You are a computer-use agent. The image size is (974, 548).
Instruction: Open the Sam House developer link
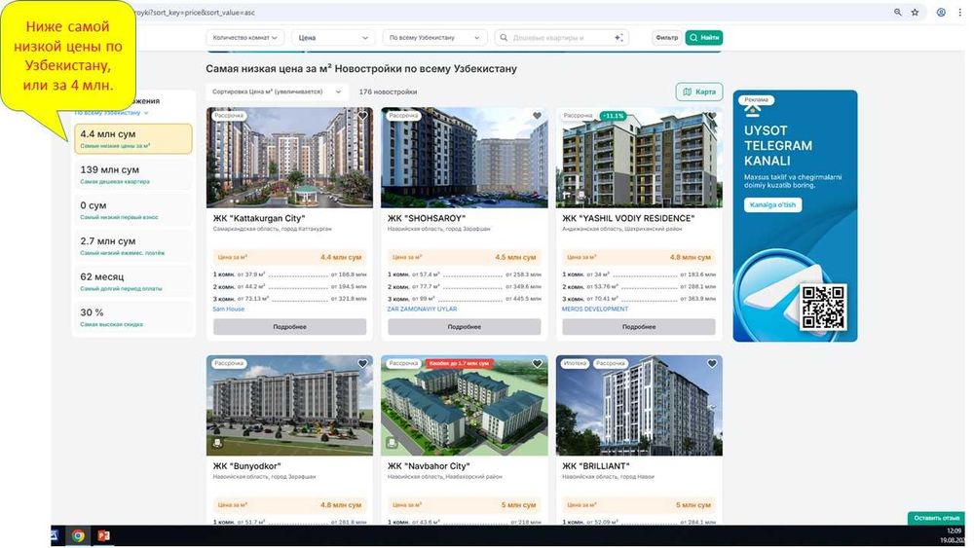pos(229,310)
